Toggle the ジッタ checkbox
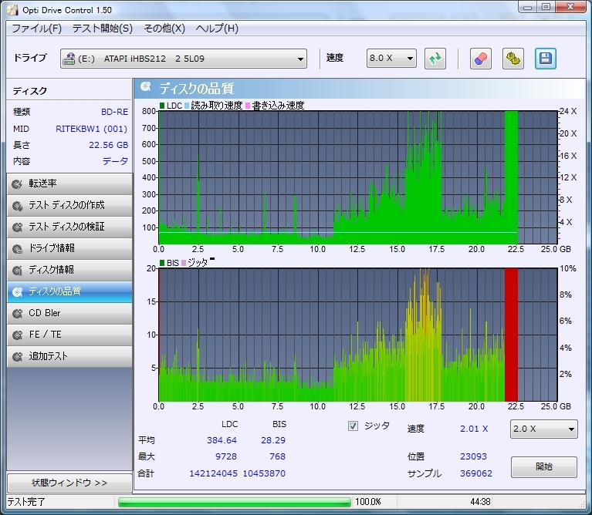 point(354,426)
